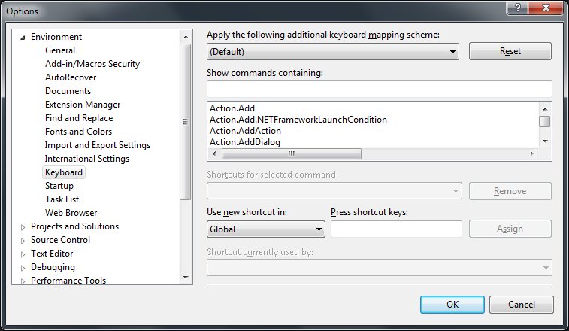Viewport: 569px width, 331px height.
Task: Focus the Show commands containing field
Action: click(379, 90)
